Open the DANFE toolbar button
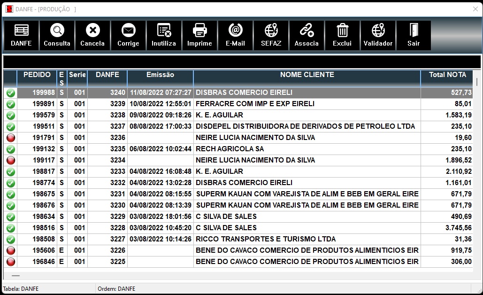The height and width of the screenshot is (295, 483). click(x=21, y=35)
